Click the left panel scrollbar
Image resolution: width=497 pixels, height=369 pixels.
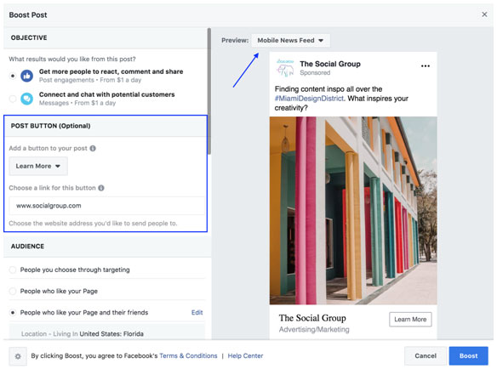(x=209, y=91)
